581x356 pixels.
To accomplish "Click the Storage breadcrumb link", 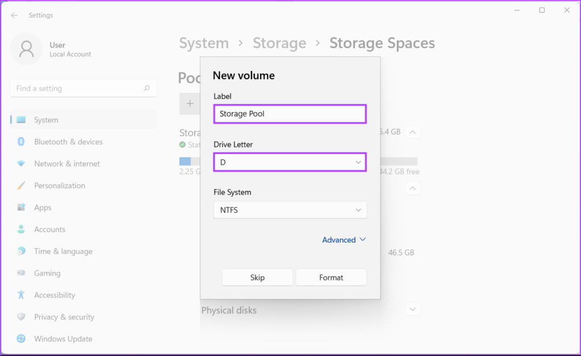I will click(279, 43).
